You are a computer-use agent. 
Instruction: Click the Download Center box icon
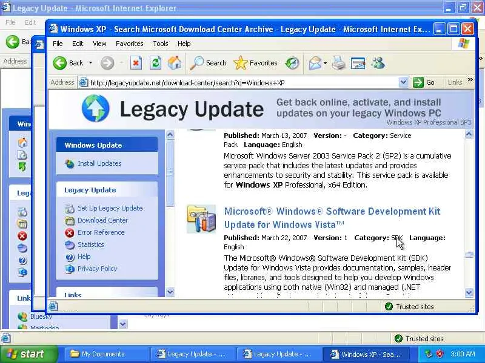tap(70, 220)
